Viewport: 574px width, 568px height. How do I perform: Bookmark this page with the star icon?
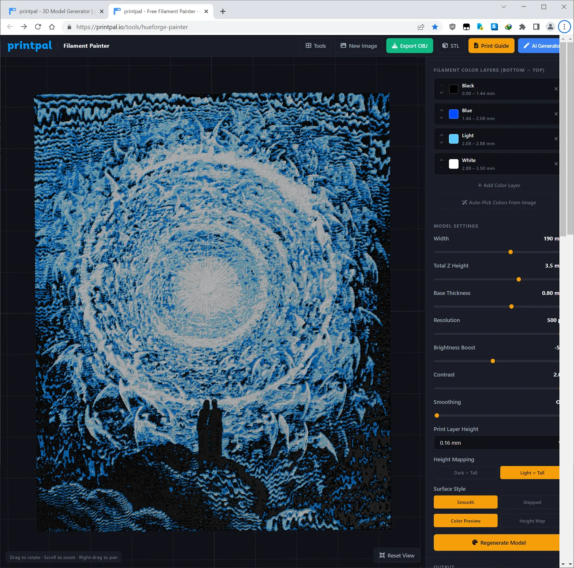tap(435, 27)
